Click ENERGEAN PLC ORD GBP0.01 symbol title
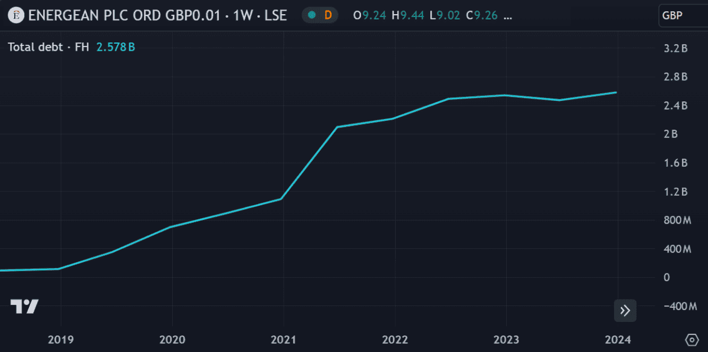This screenshot has width=708, height=352. 129,15
